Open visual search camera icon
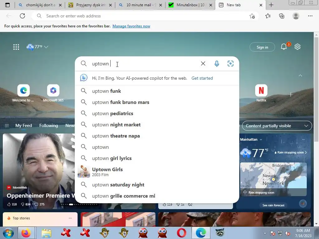This screenshot has width=319, height=239. tap(230, 63)
